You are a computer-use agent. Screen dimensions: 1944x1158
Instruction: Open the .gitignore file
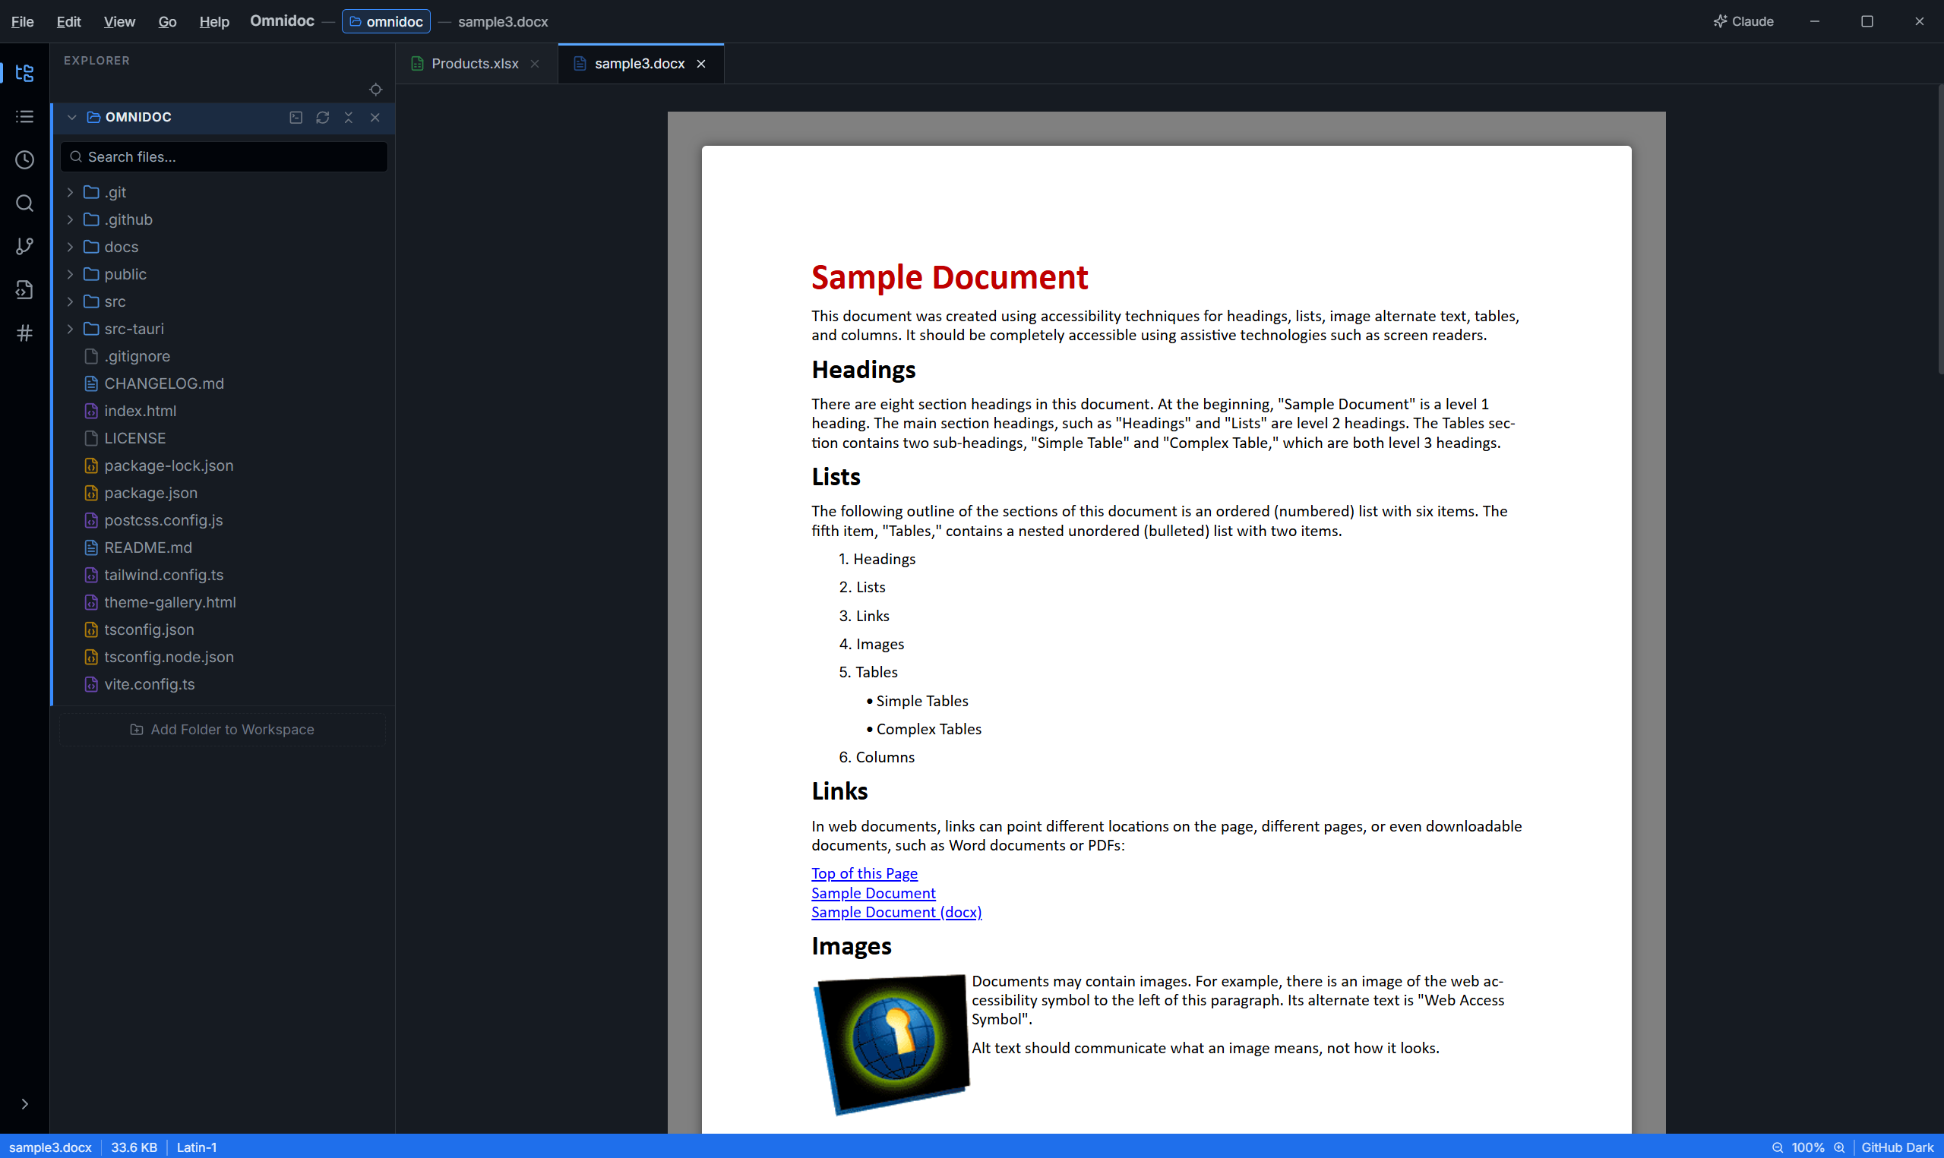(x=224, y=356)
